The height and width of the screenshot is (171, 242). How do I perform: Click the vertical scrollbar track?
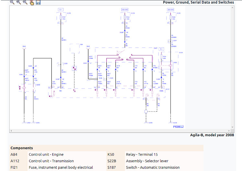pyautogui.click(x=232, y=67)
